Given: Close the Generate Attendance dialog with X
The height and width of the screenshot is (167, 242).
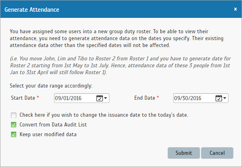Looking at the screenshot, I should click(235, 9).
